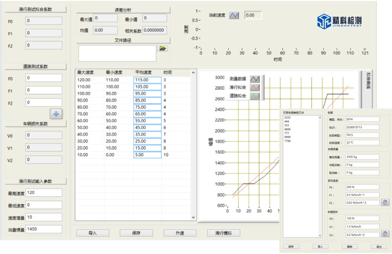The height and width of the screenshot is (254, 392).
Task: Click the speed table's scroll-down arrow
Action: [193, 217]
